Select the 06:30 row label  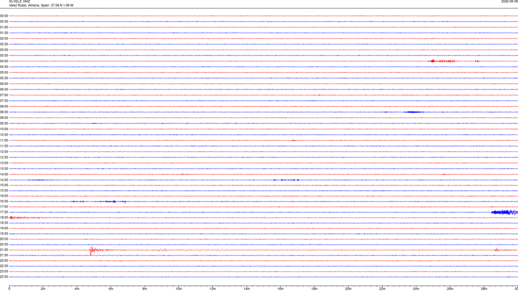pyautogui.click(x=4, y=89)
